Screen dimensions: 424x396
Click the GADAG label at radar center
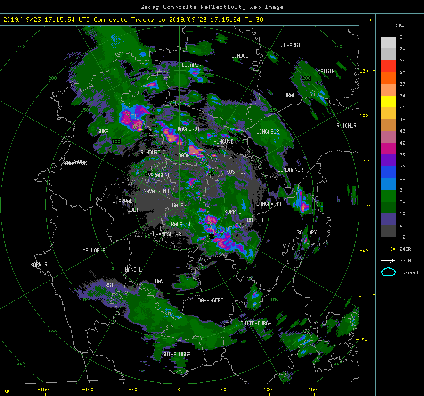[179, 205]
